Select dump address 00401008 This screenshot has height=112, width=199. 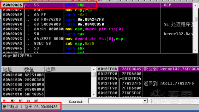tap(12, 85)
